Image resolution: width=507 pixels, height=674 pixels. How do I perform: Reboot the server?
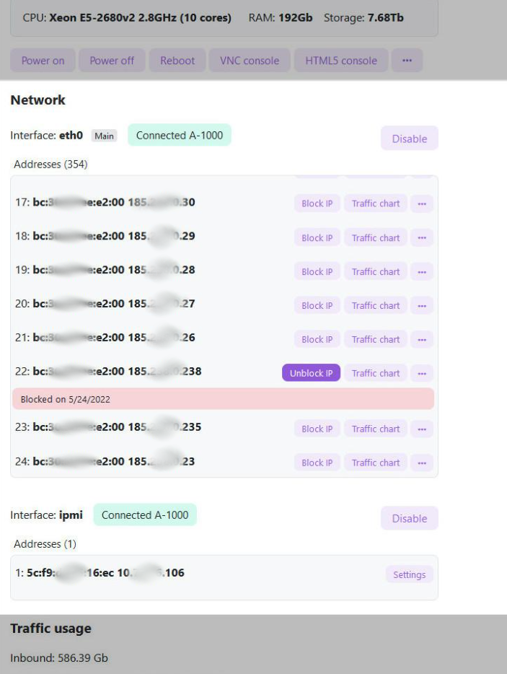coord(178,61)
